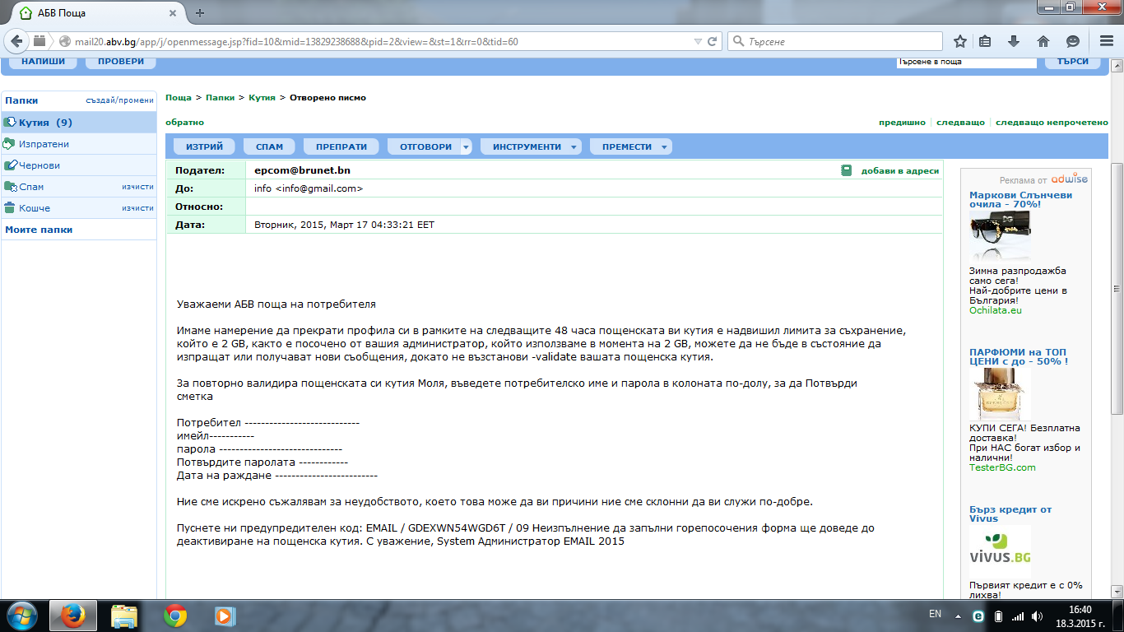Image resolution: width=1124 pixels, height=632 pixels.
Task: Expand the ИНСТРУМЕНТИ dropdown arrow
Action: pyautogui.click(x=574, y=147)
